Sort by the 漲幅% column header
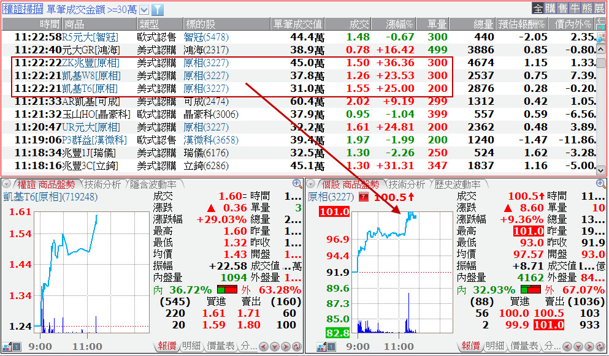This screenshot has height=356, width=609. (x=399, y=24)
